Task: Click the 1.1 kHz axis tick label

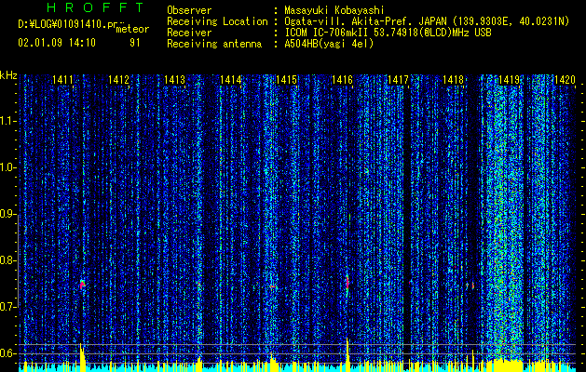Action: pos(8,121)
